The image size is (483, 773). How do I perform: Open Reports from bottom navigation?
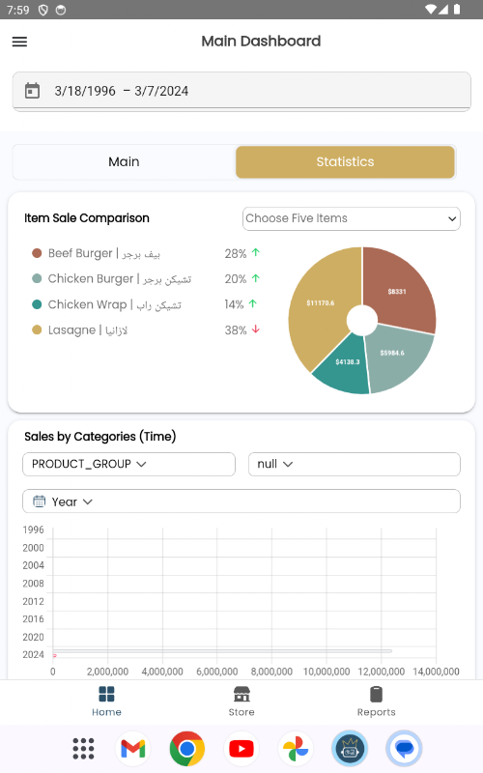point(376,701)
